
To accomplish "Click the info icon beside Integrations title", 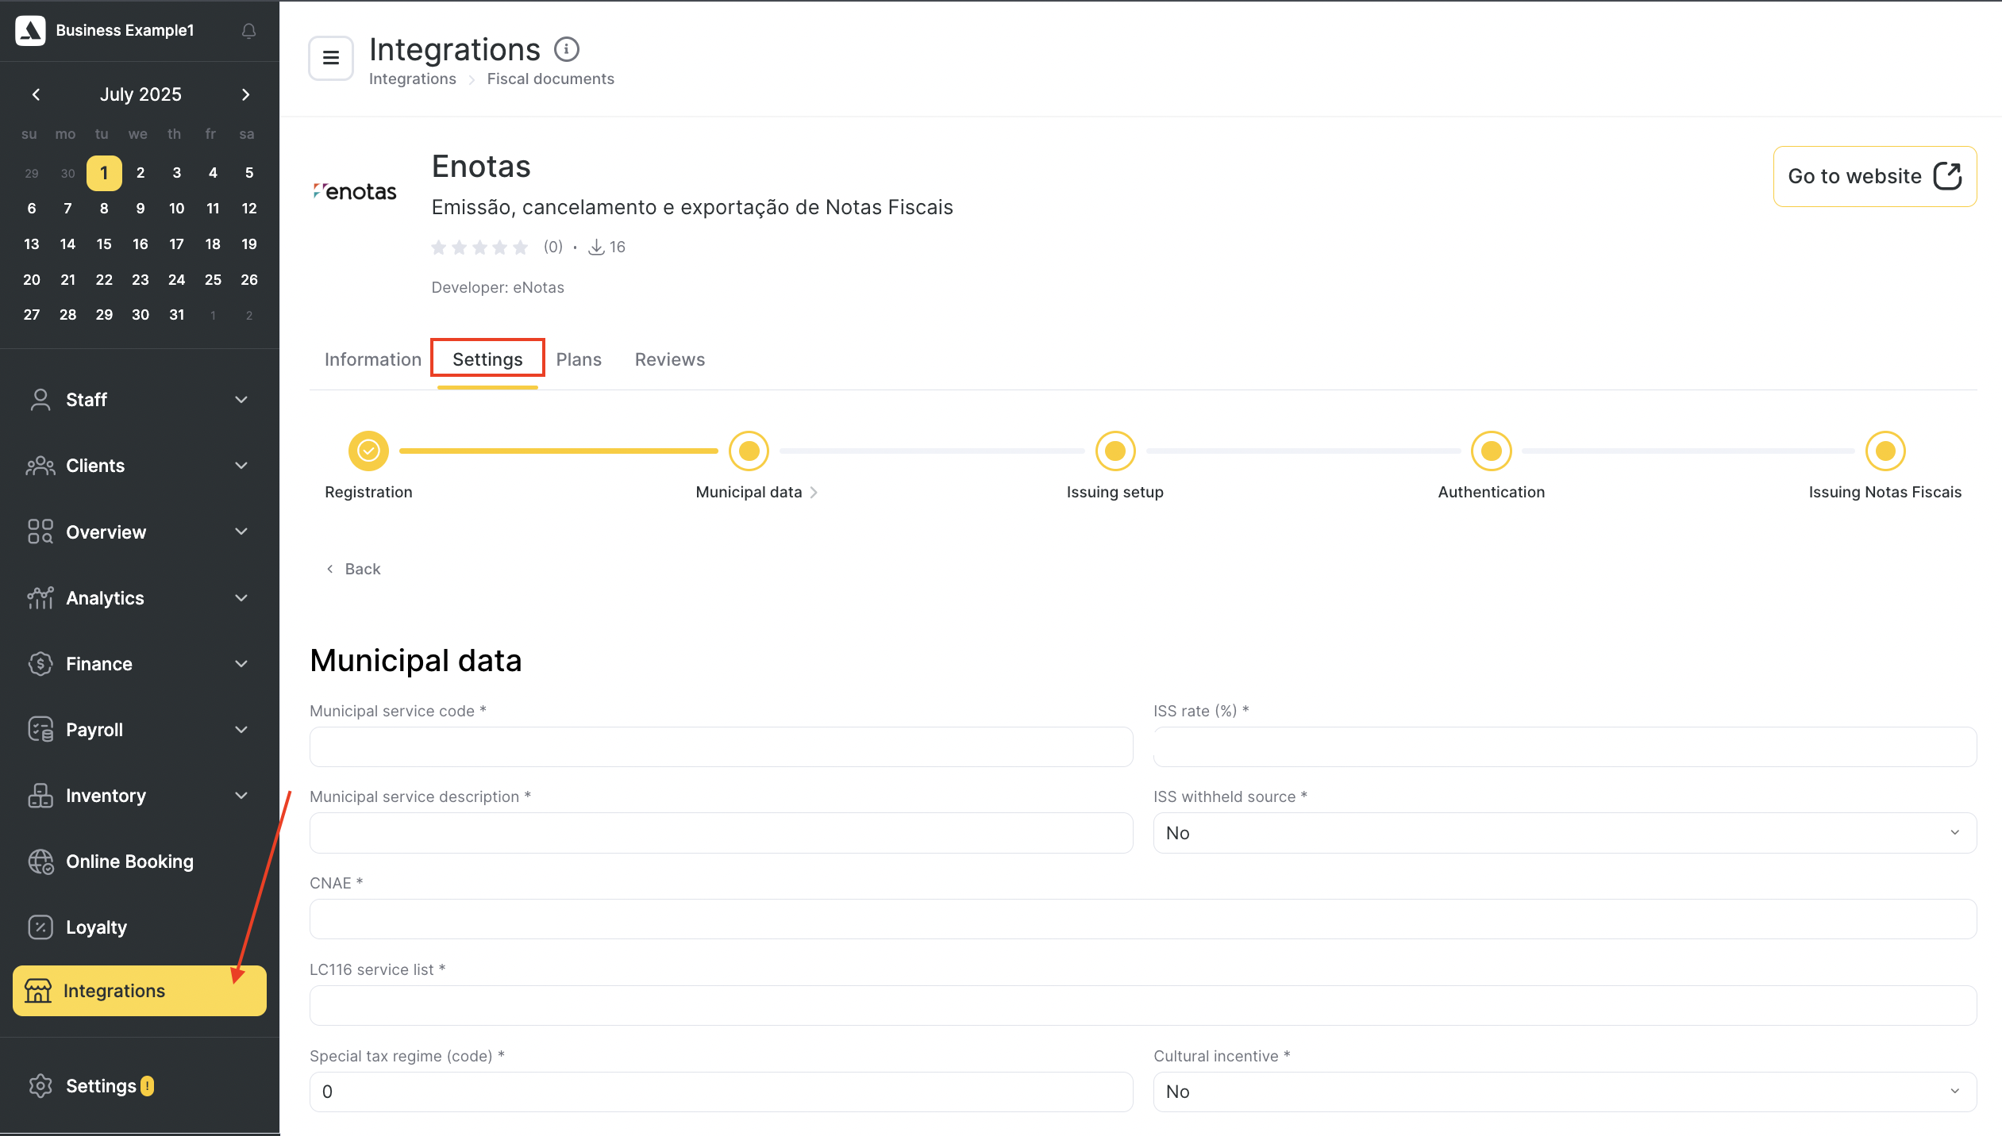I will tap(566, 49).
